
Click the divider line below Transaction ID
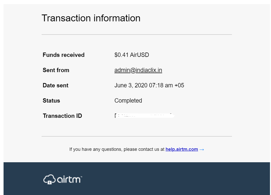137,136
